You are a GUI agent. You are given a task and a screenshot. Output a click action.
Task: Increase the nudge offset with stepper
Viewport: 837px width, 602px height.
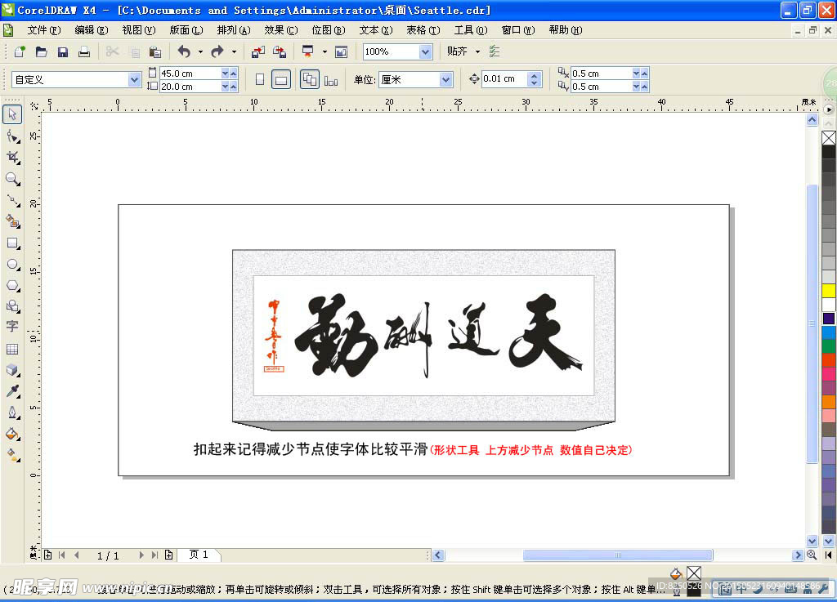tap(535, 75)
